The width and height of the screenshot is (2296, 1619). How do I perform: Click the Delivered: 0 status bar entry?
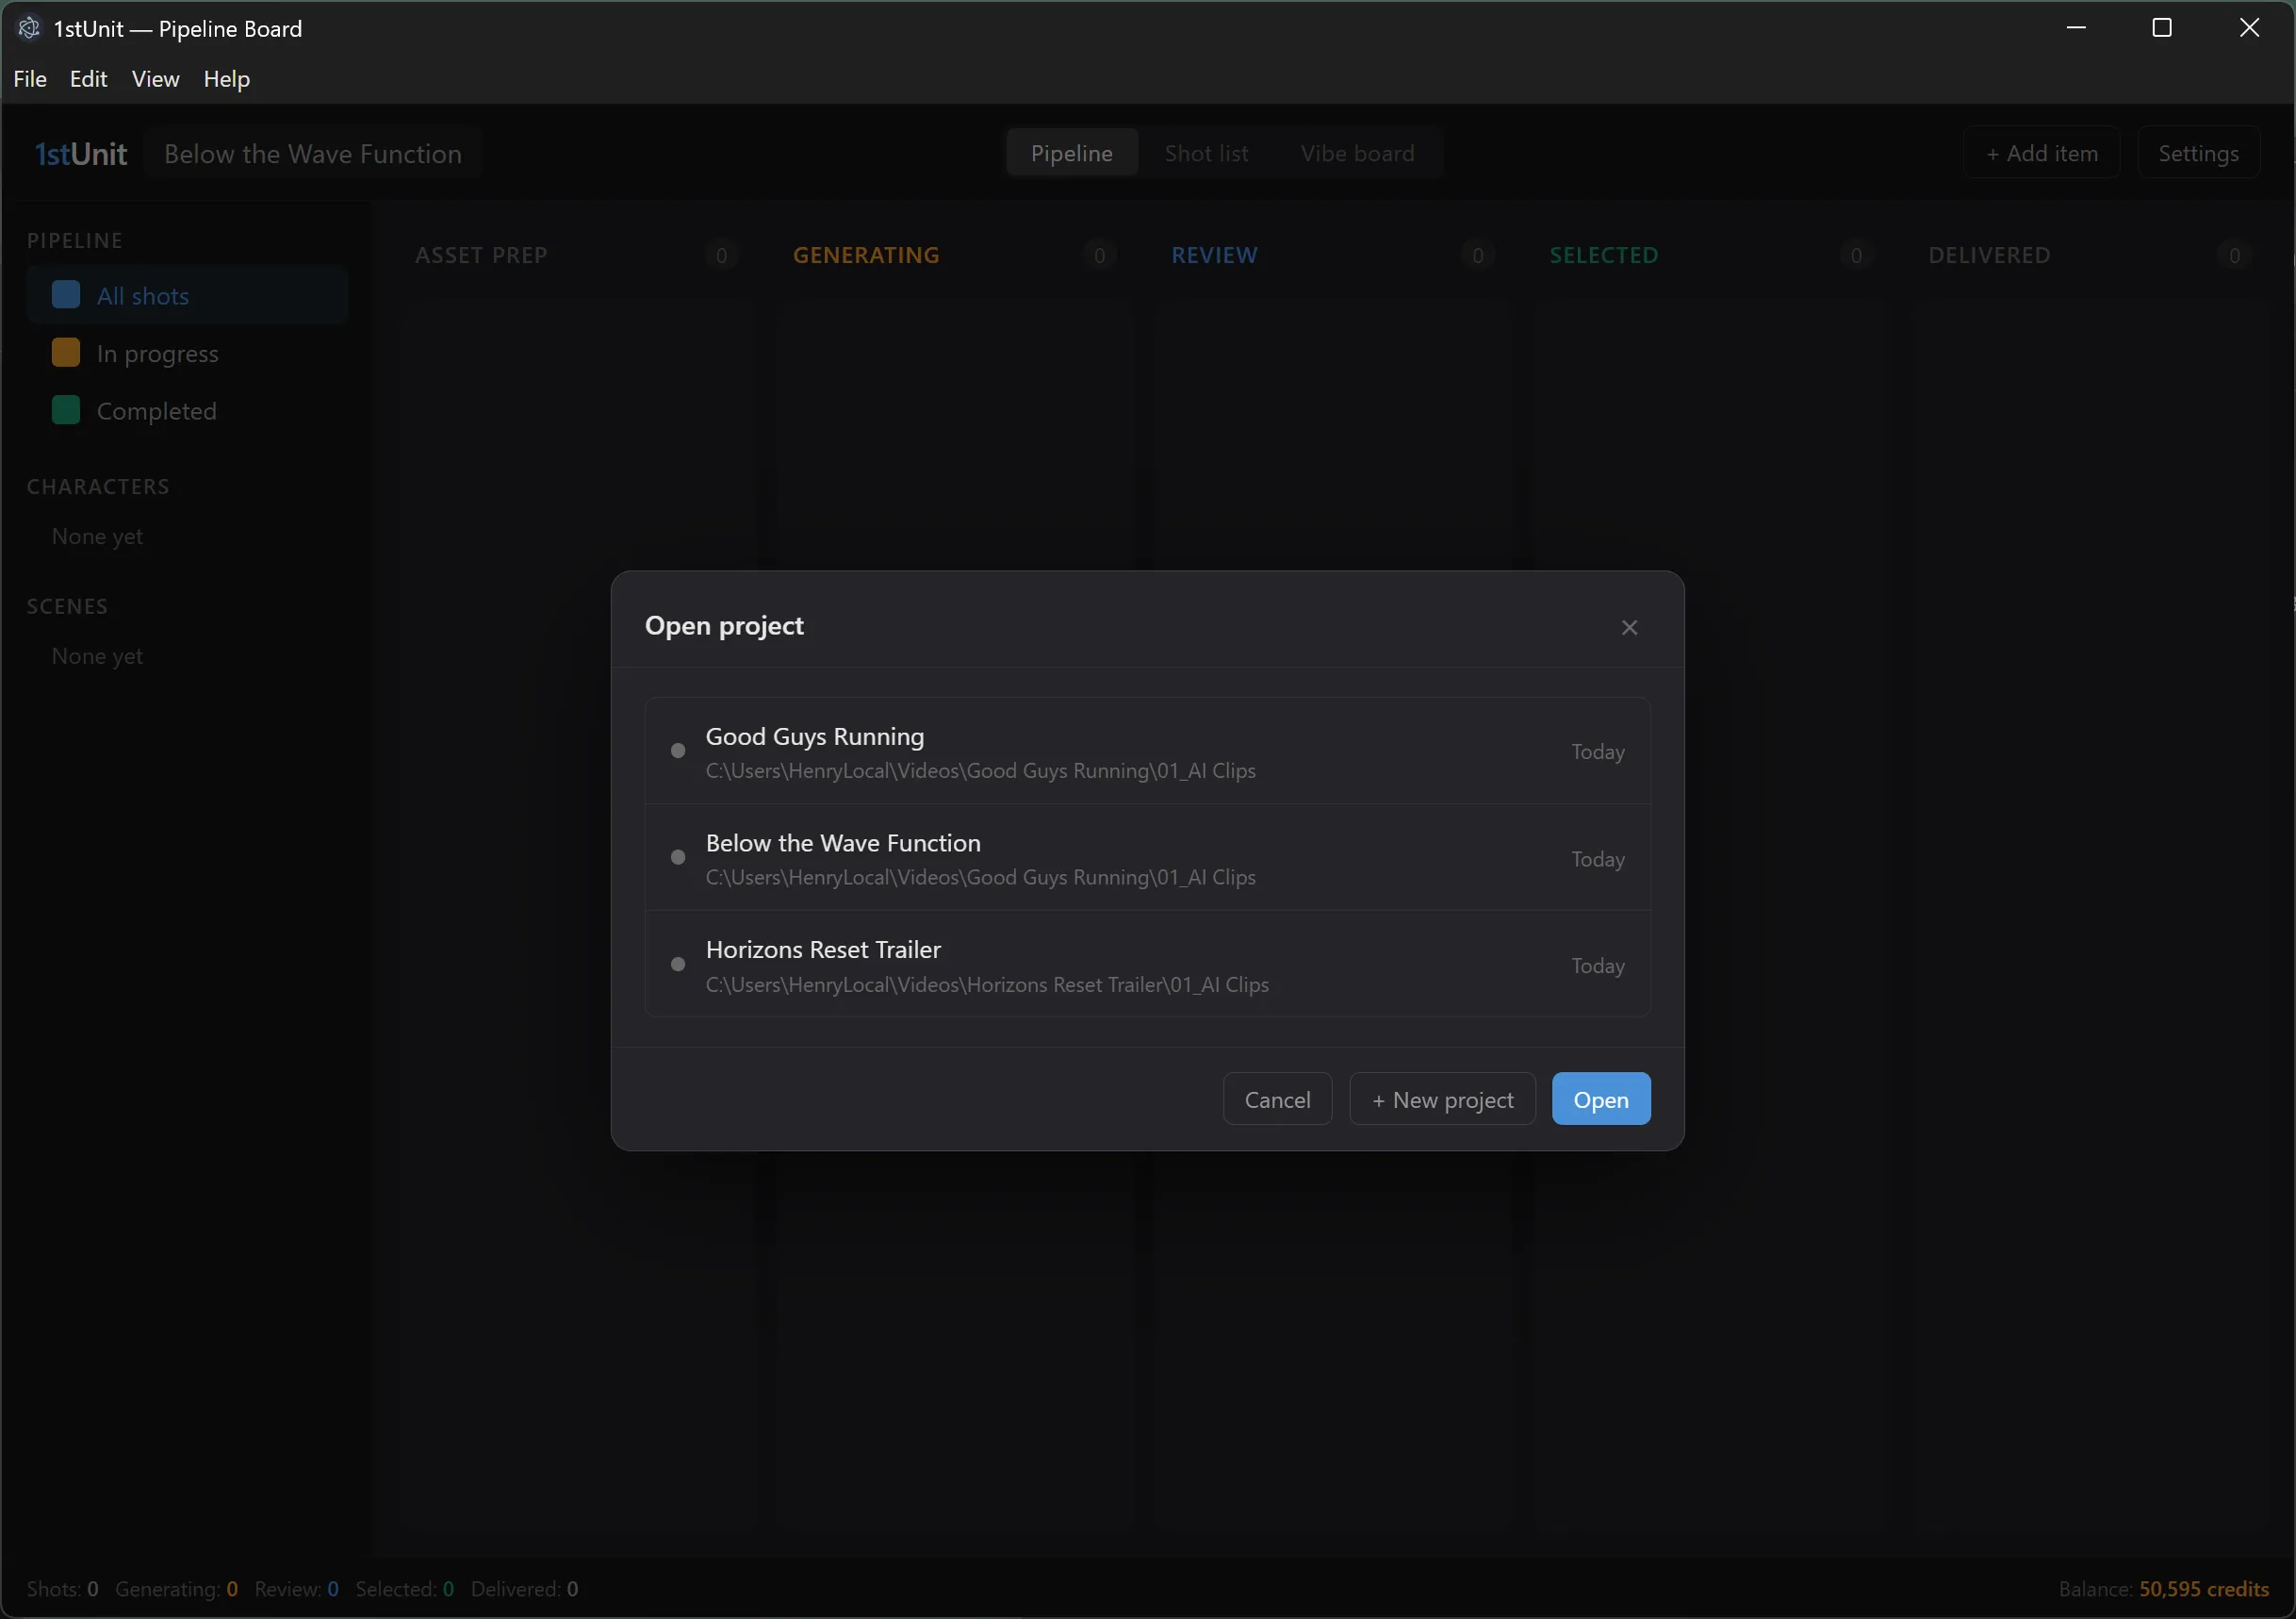[524, 1589]
